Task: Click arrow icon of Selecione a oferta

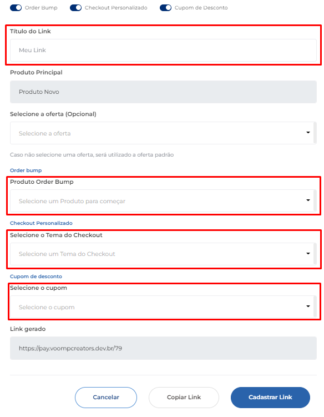Action: 308,133
